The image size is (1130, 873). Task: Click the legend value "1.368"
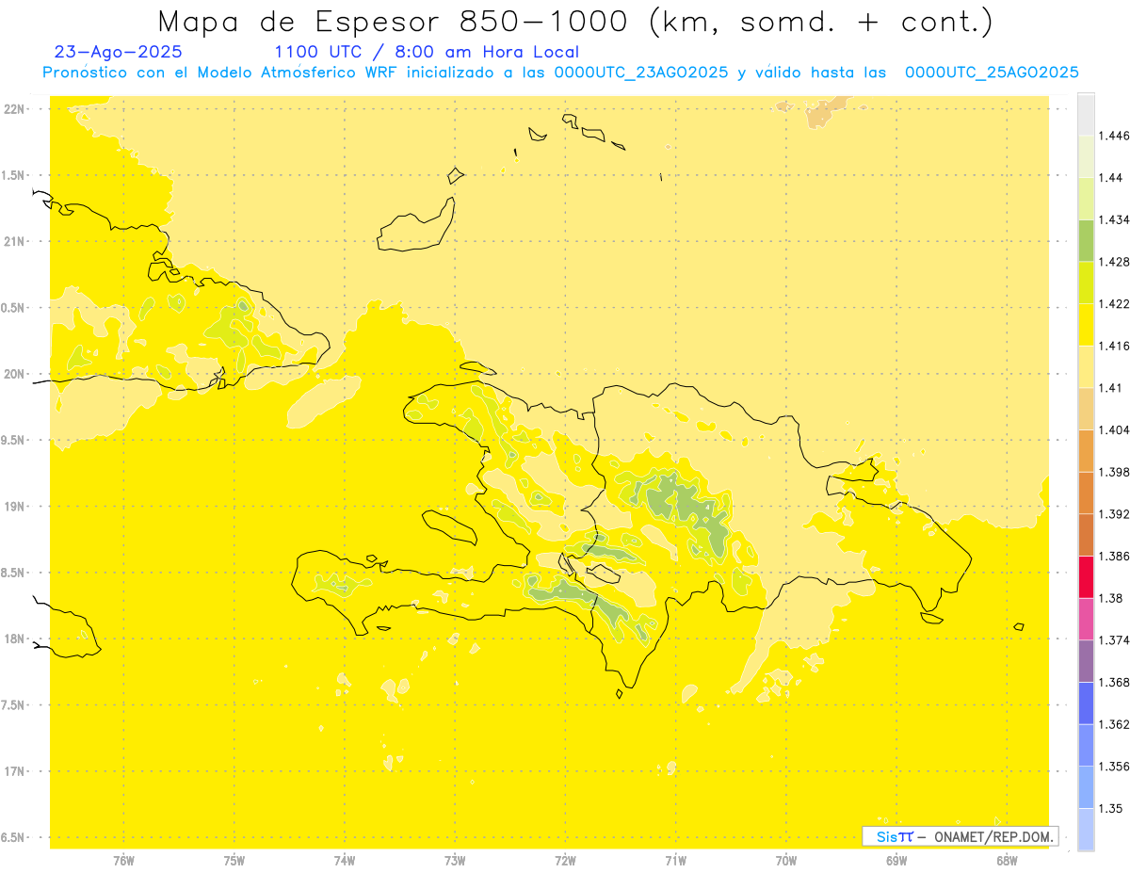[x=1114, y=683]
